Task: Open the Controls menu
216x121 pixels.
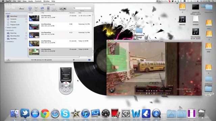Action: [38, 1]
